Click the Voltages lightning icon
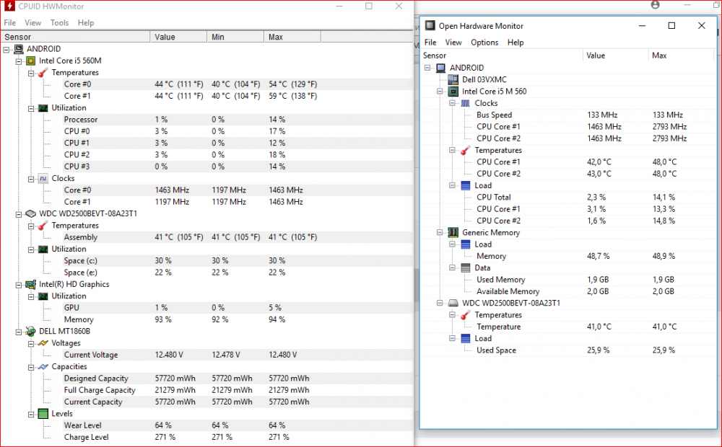Screen dimensions: 722x447 point(43,343)
